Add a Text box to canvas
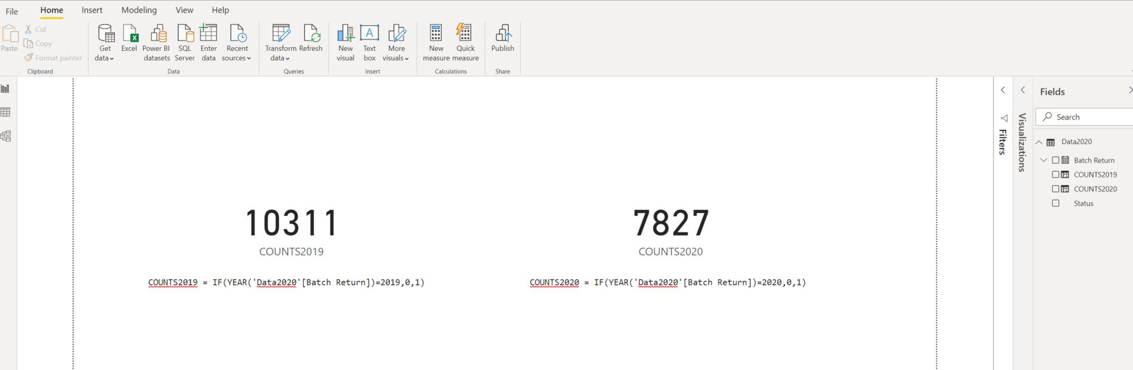The width and height of the screenshot is (1133, 370). [x=369, y=42]
